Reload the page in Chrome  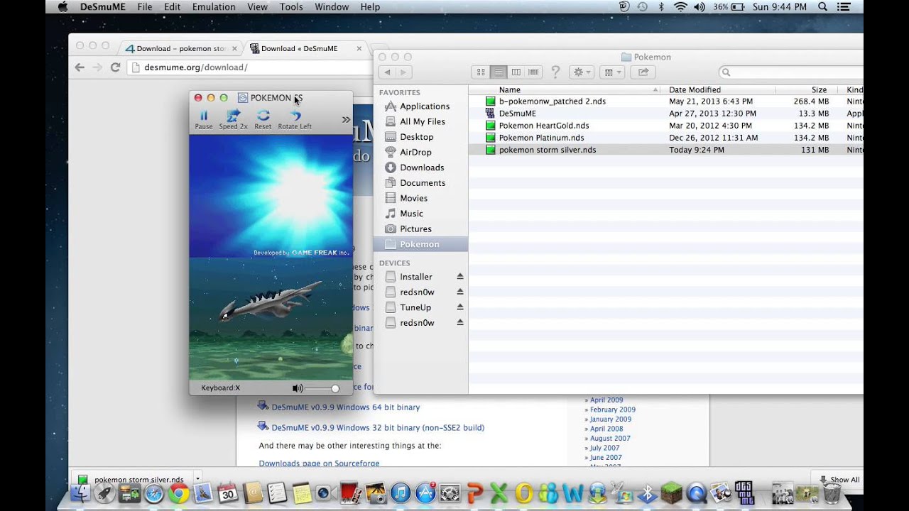pyautogui.click(x=115, y=67)
